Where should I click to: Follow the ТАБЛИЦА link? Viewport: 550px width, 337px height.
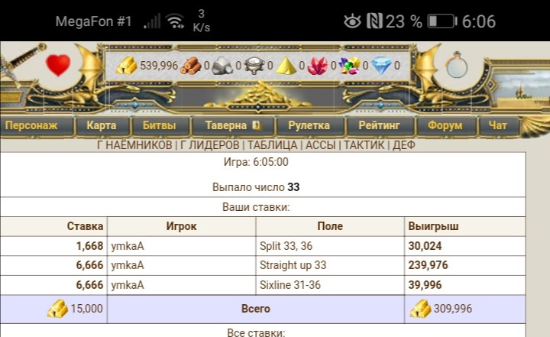tap(272, 144)
